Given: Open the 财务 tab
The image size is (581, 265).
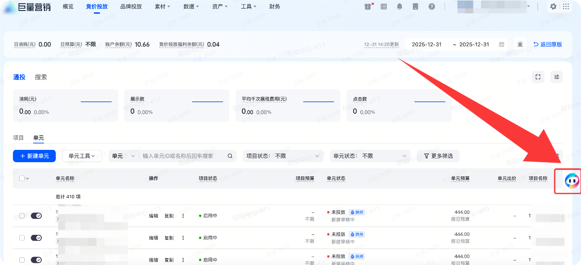Looking at the screenshot, I should (275, 6).
